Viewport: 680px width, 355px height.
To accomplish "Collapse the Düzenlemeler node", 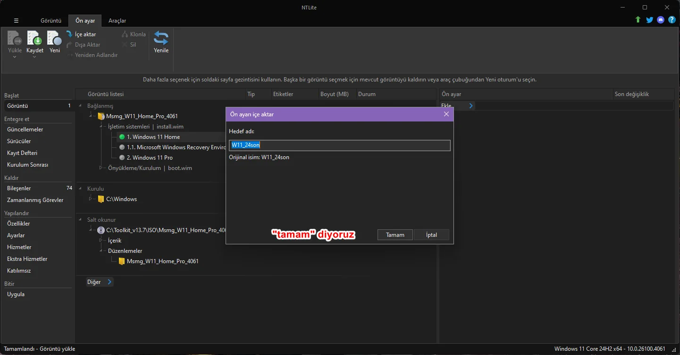I will [x=101, y=251].
